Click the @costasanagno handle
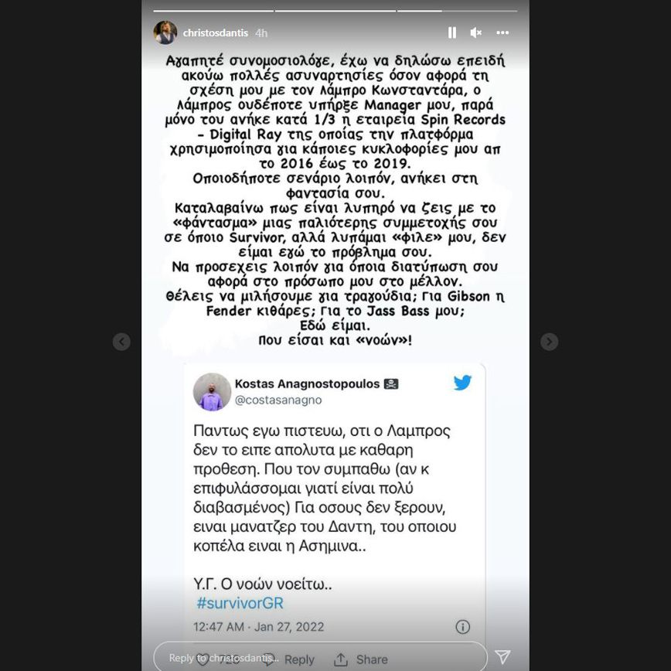 click(x=278, y=400)
